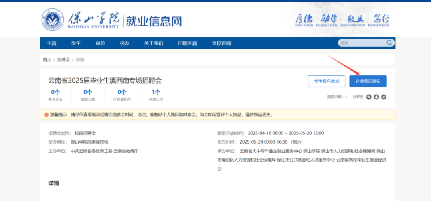Click the 校园招聘会 type value
431x201 pixels.
pos(85,133)
